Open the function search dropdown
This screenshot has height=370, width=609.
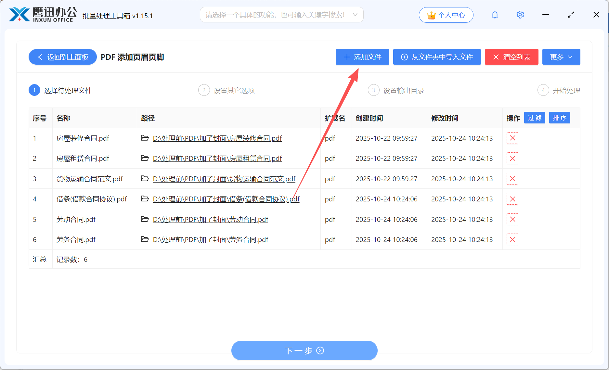281,15
